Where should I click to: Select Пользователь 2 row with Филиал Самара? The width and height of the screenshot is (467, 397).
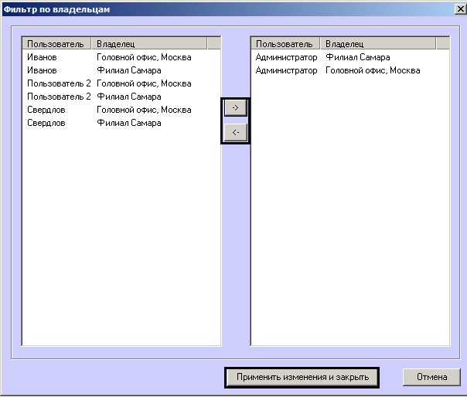coord(121,97)
